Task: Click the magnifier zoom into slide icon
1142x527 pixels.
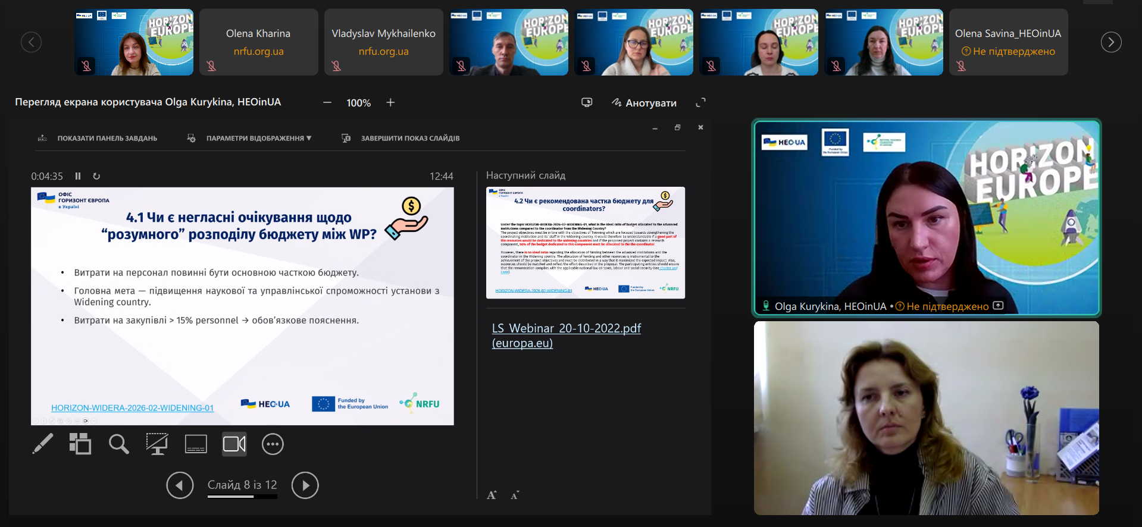Action: (x=118, y=444)
